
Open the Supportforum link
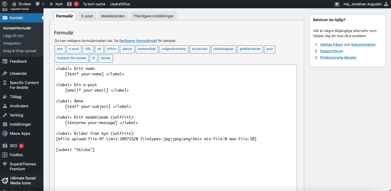pyautogui.click(x=331, y=51)
